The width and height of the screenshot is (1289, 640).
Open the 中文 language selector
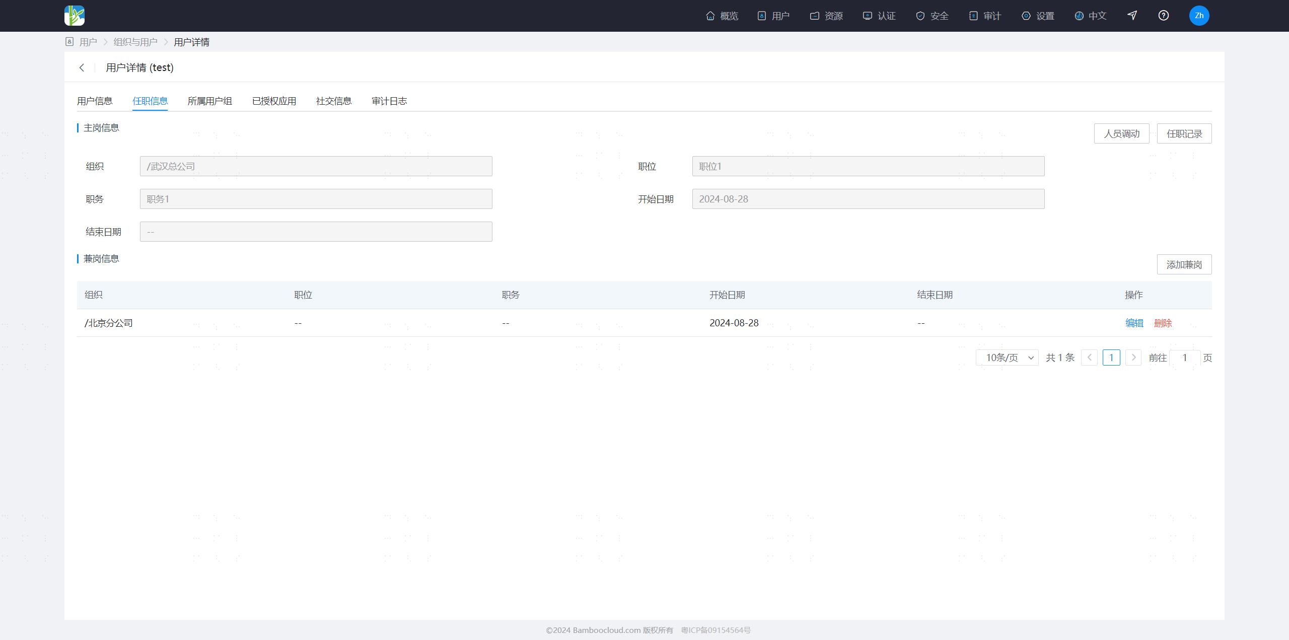(1091, 16)
